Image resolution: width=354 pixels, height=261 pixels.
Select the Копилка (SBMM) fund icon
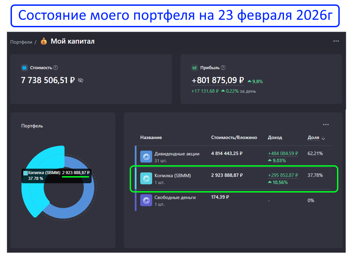point(146,178)
